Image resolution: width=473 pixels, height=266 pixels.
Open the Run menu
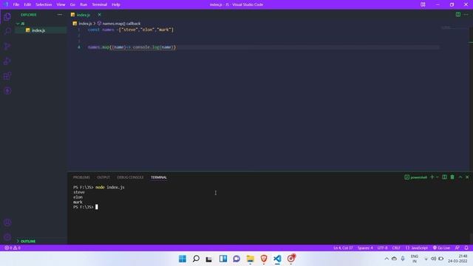click(x=84, y=4)
